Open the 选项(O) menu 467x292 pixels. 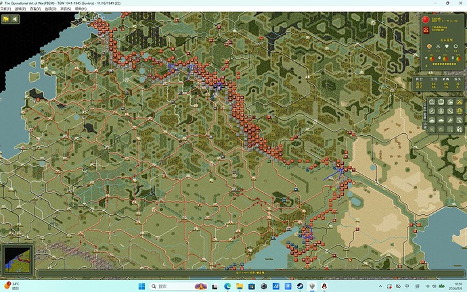point(51,9)
